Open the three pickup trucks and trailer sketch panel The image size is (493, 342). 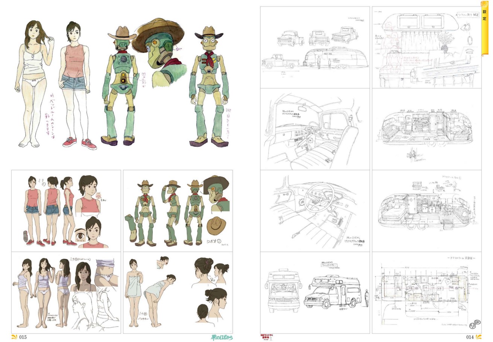tap(315, 47)
